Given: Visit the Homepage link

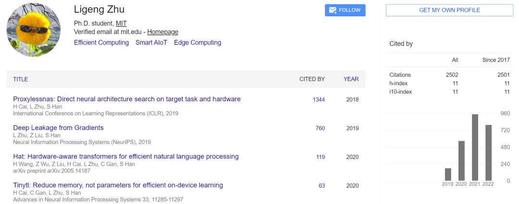Looking at the screenshot, I should pos(162,32).
